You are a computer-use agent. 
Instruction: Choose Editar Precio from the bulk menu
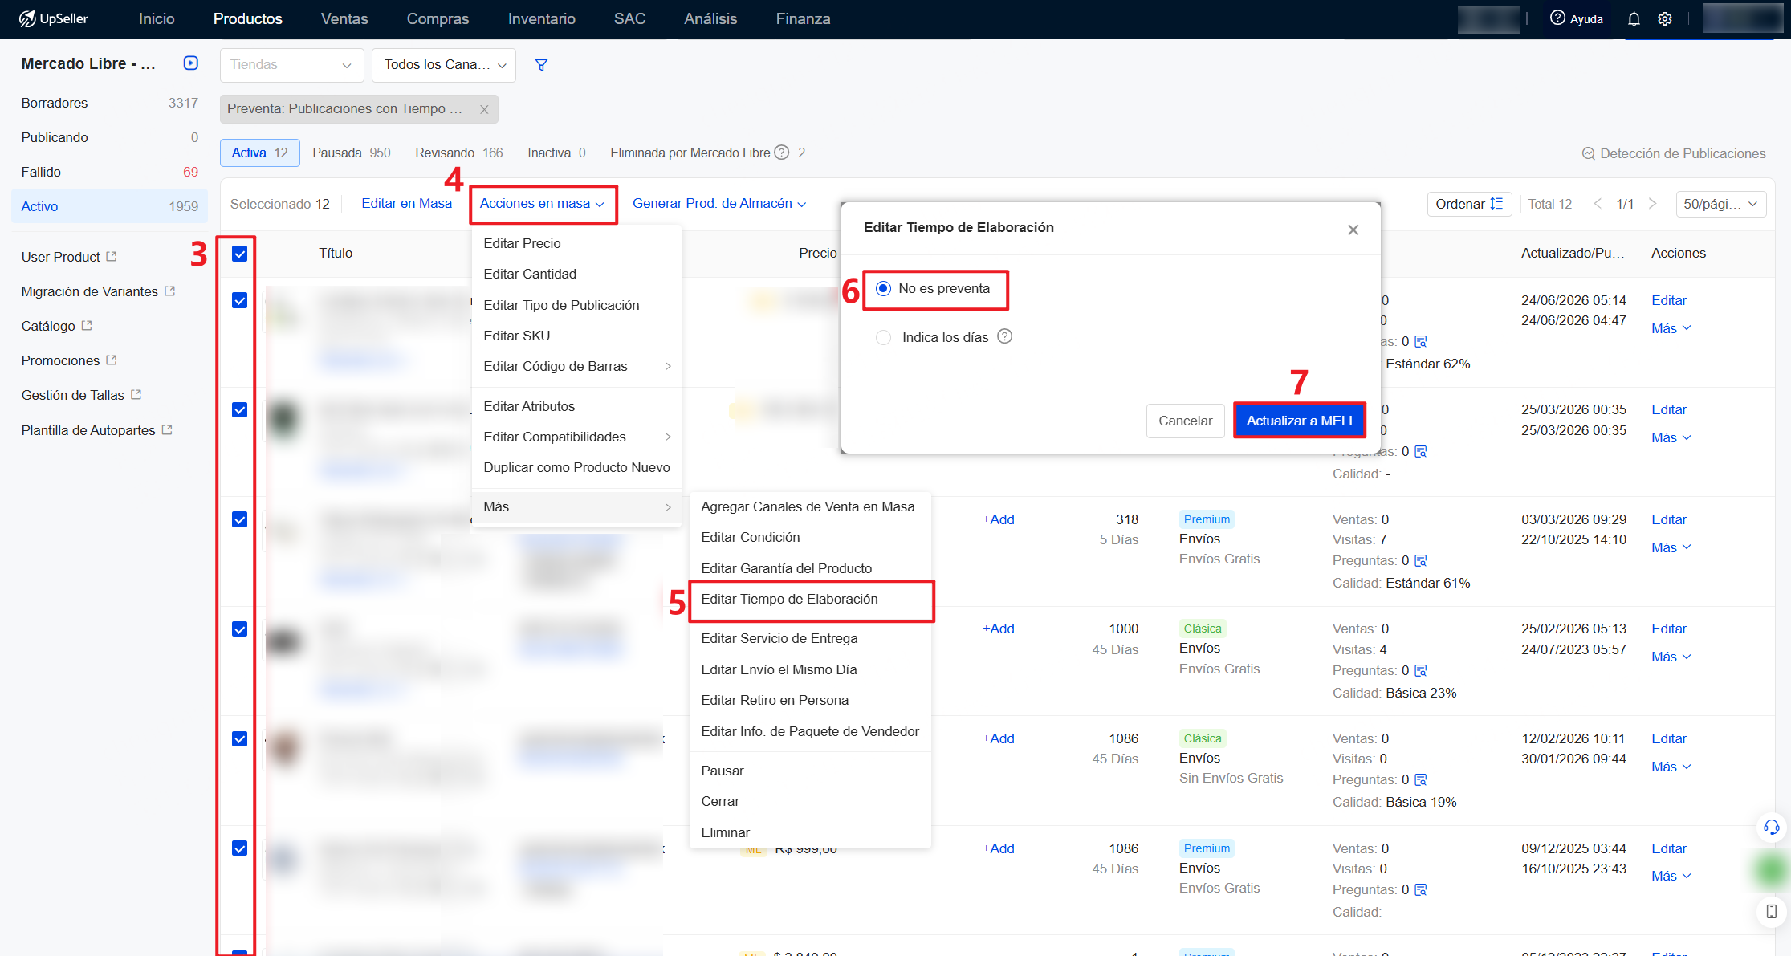click(x=576, y=244)
